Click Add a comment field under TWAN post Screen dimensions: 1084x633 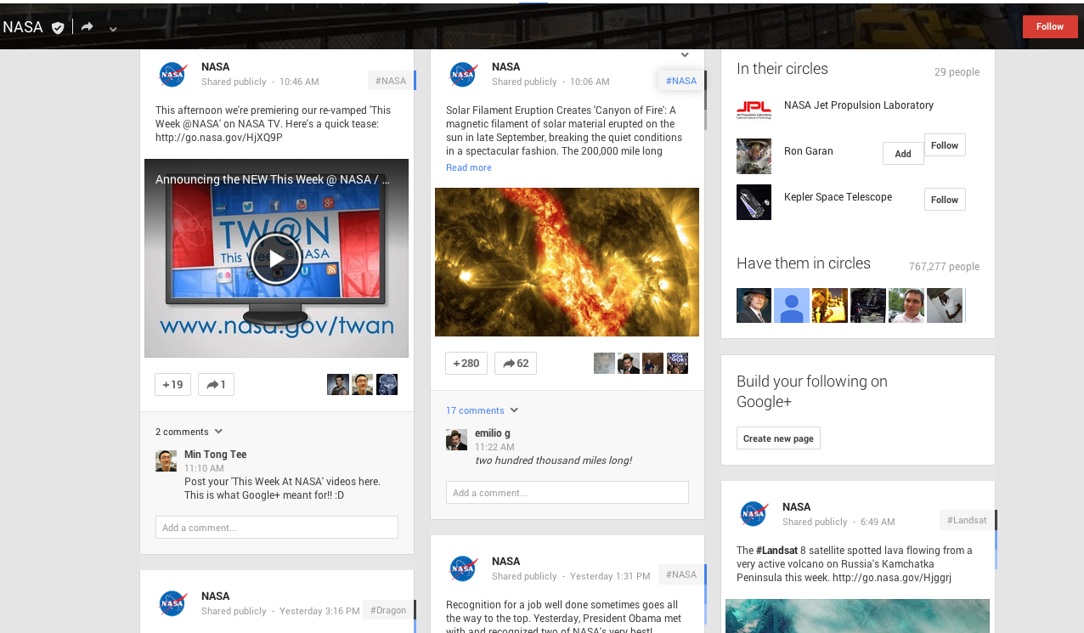277,528
